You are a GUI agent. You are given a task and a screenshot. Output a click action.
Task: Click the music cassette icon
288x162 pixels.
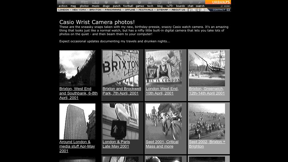click(96, 2)
